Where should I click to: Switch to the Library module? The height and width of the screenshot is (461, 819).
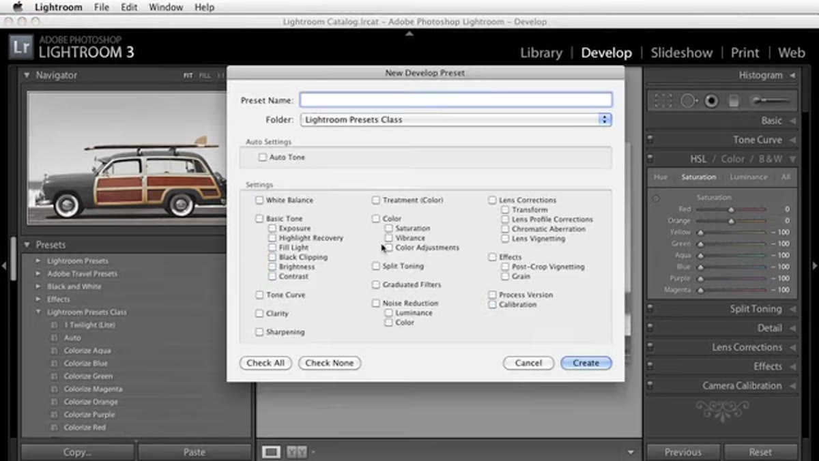541,53
